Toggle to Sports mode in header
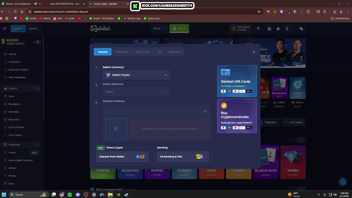 pos(33,28)
